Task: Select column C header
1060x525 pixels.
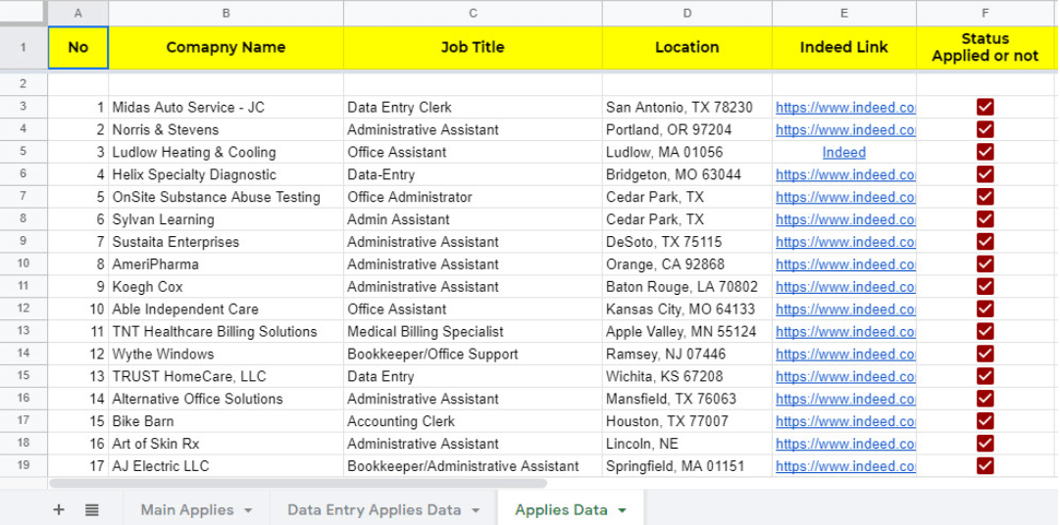Action: [473, 13]
